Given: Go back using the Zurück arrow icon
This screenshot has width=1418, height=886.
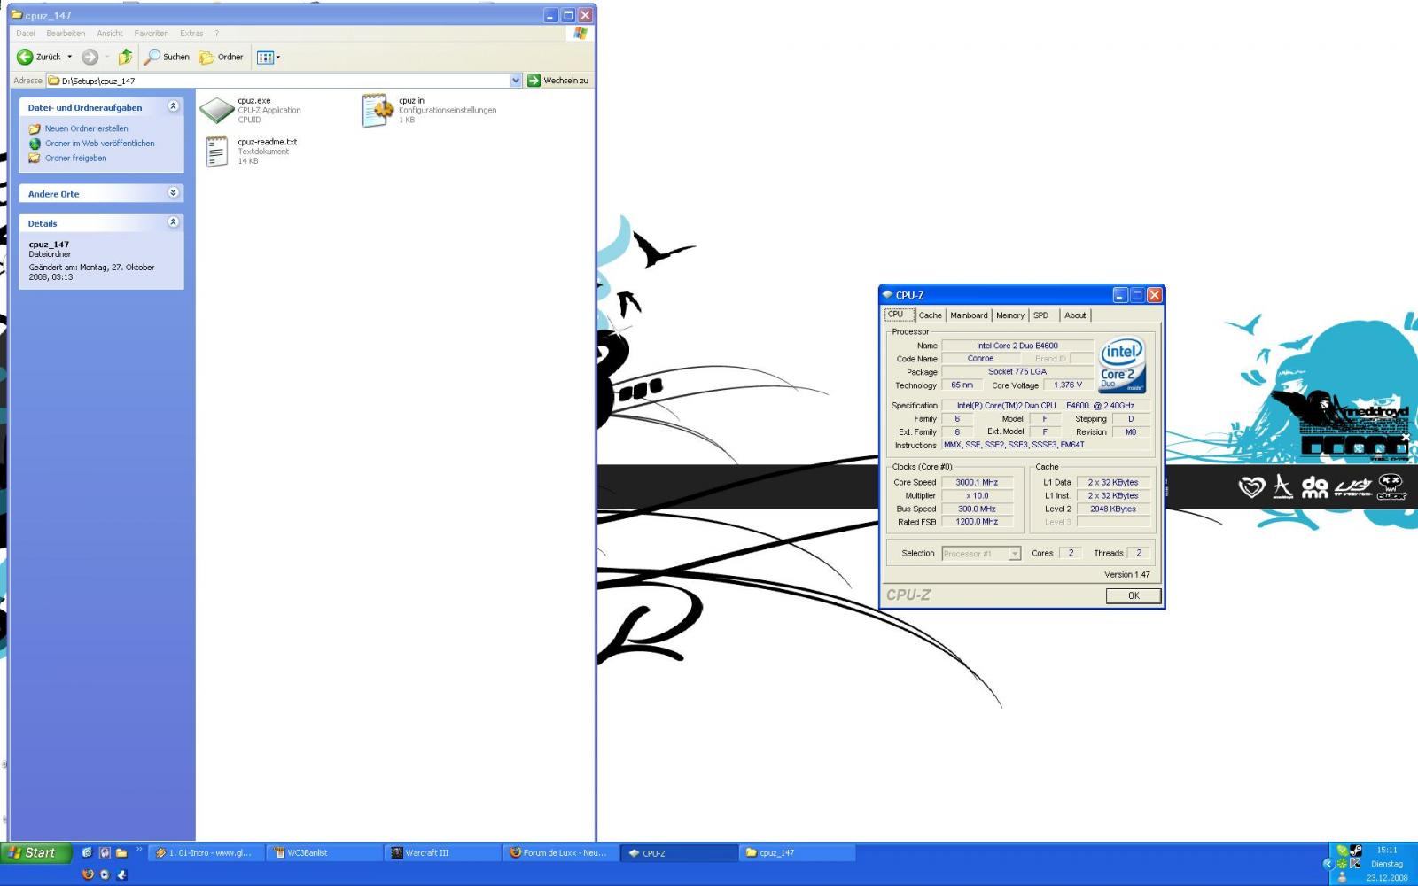Looking at the screenshot, I should click(25, 57).
